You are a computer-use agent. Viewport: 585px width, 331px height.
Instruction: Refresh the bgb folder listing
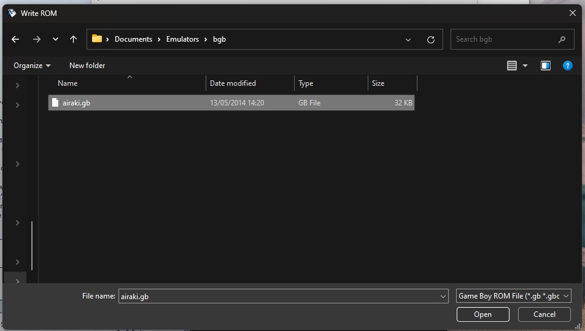(431, 39)
